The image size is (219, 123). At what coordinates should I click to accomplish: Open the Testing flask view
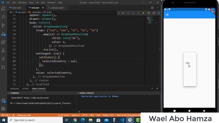pyautogui.click(x=3, y=50)
